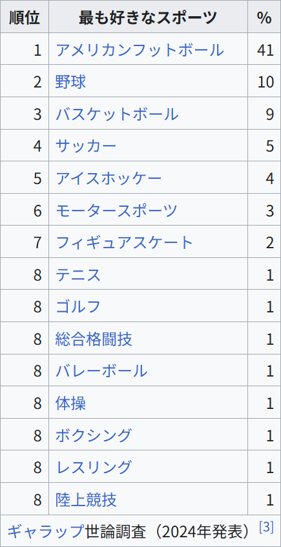The image size is (281, 547).
Task: Select the ボクシング link
Action: pos(94,436)
